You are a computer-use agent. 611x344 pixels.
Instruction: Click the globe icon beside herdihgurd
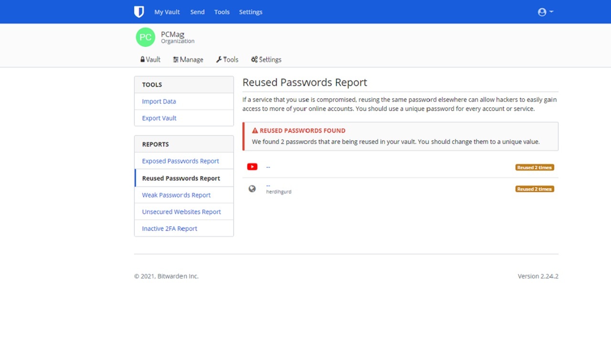[x=252, y=188]
